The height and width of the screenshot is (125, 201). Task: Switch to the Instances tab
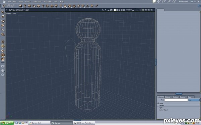[x=160, y=97]
